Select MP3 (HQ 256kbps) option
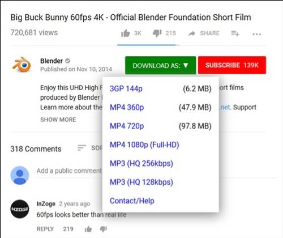283x238 pixels. coord(141,163)
